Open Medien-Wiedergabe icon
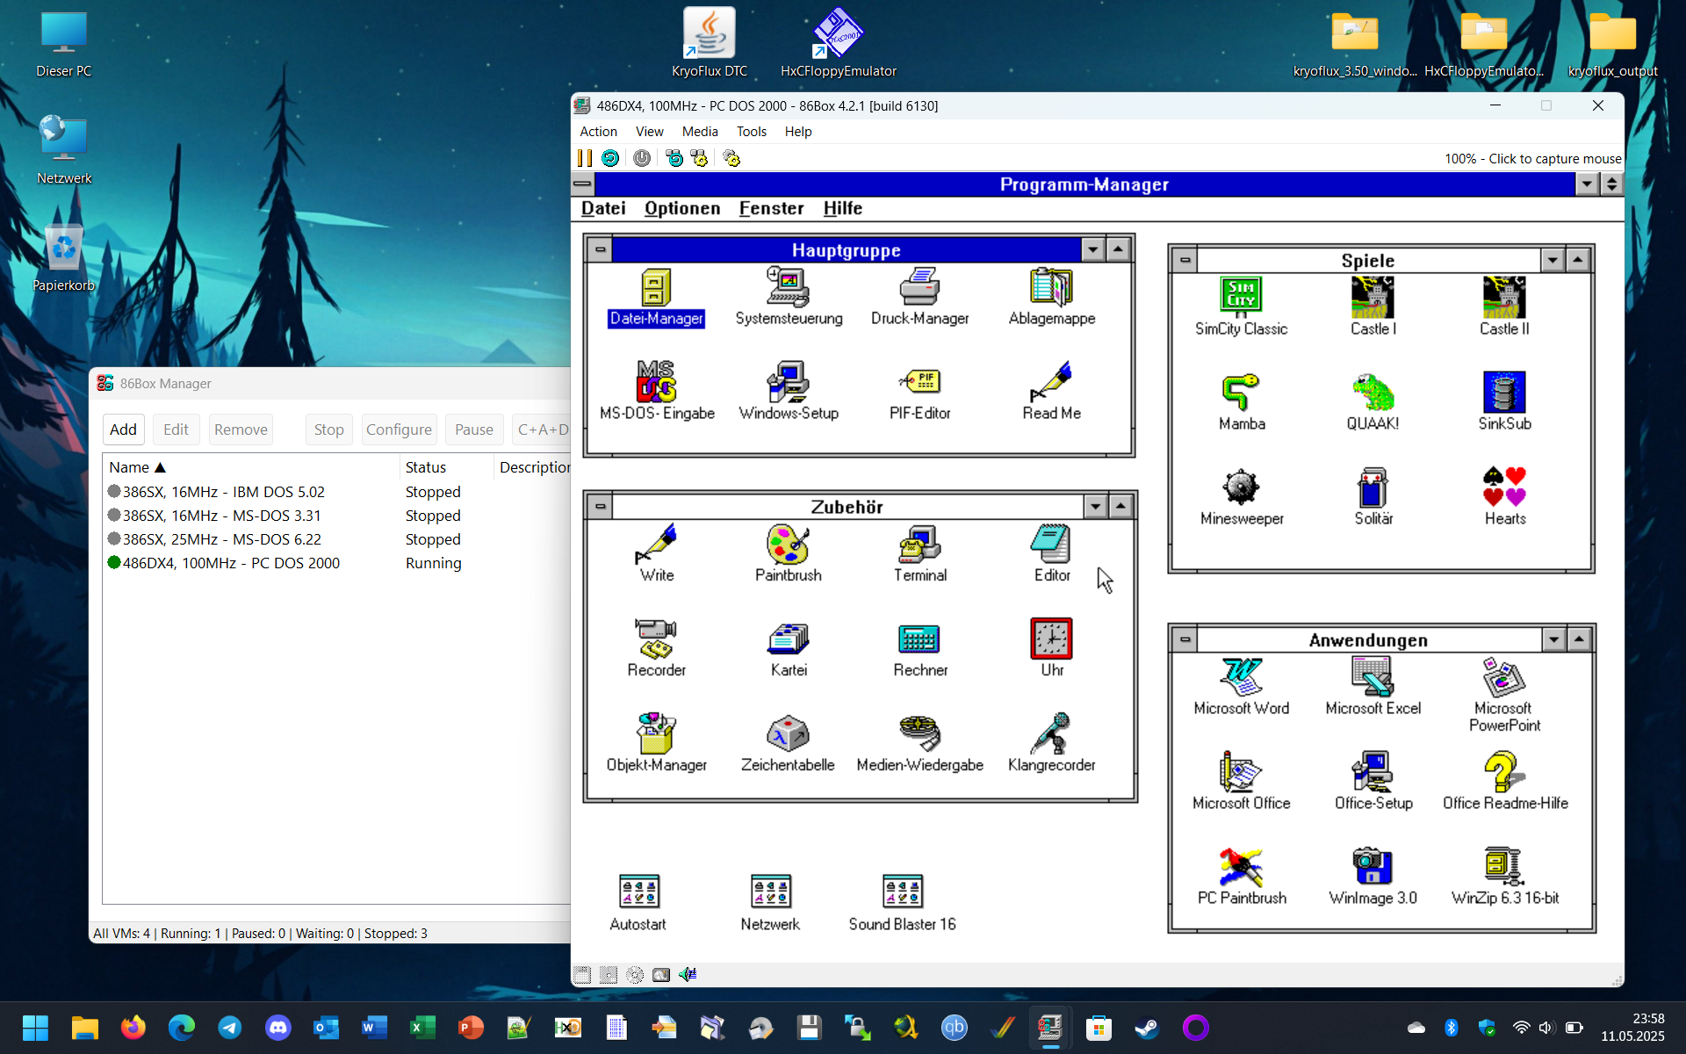 919,744
